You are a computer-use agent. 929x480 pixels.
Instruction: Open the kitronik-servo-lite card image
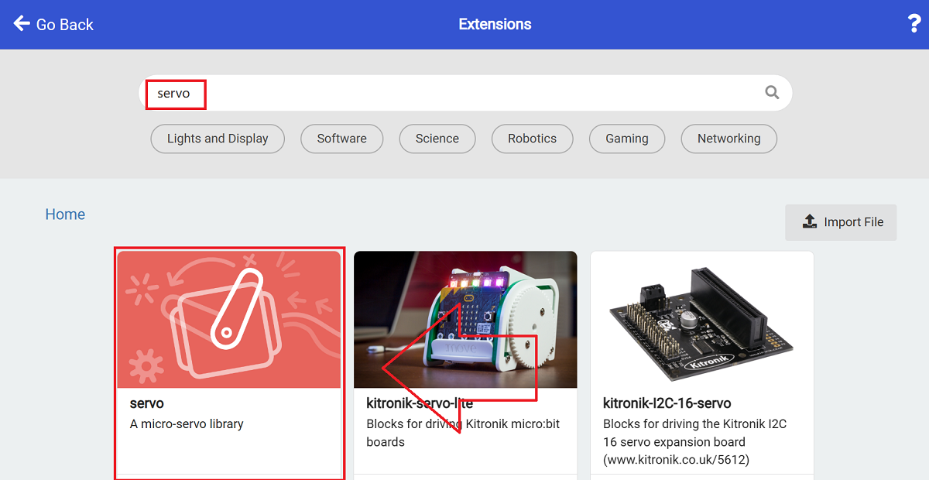pyautogui.click(x=465, y=320)
